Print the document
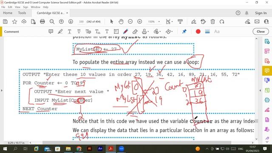This screenshot has width=272, height=153. [42, 22]
